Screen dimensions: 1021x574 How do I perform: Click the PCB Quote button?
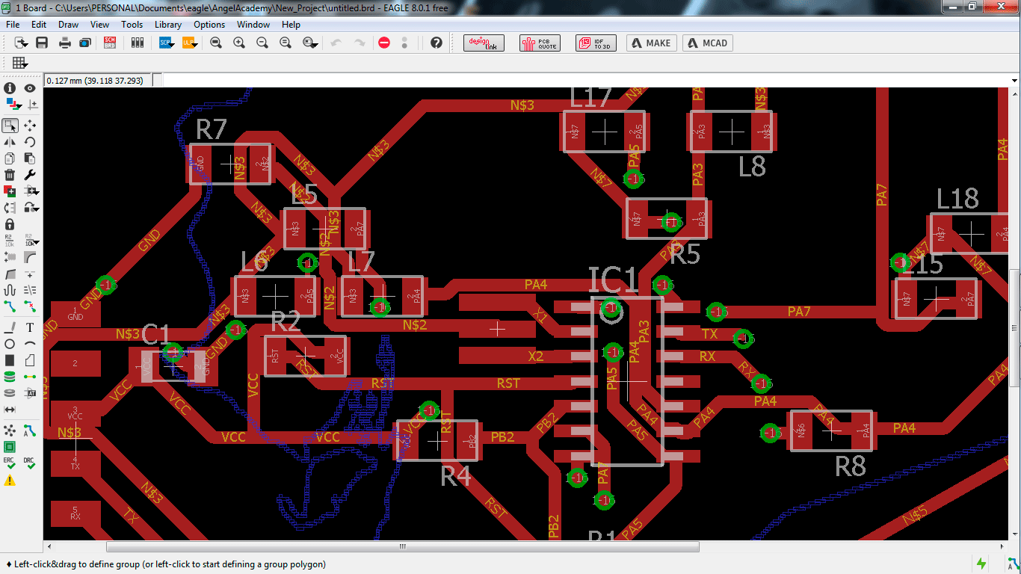tap(539, 43)
